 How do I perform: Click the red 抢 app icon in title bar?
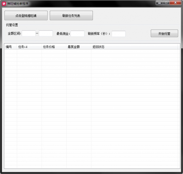click(4, 4)
